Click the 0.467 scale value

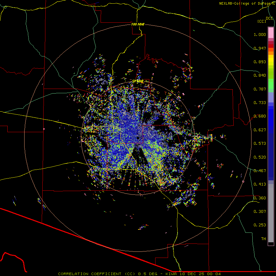pos(260,171)
